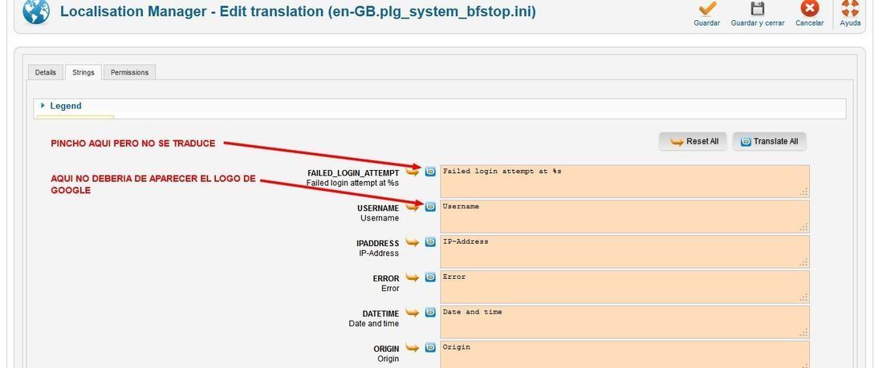Expand the Legend section
The image size is (883, 368).
(65, 106)
